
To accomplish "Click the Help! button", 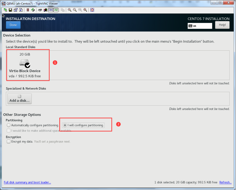I will [x=222, y=25].
